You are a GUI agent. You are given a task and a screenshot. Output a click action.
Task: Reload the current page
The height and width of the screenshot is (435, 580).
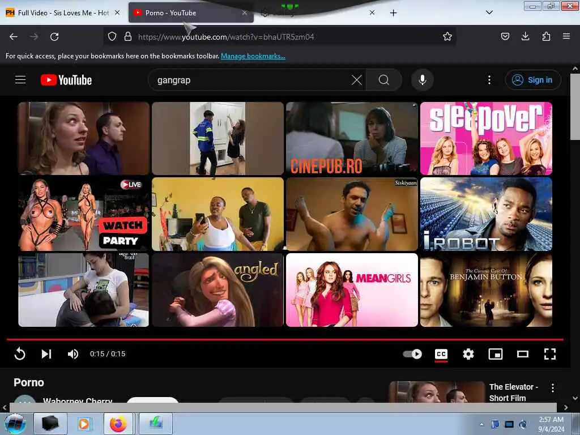54,37
